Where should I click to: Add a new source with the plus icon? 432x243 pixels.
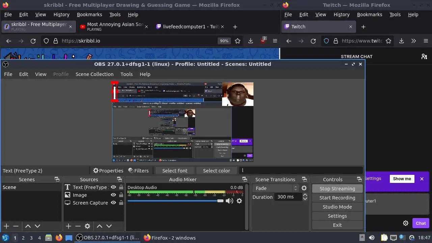pyautogui.click(x=69, y=226)
